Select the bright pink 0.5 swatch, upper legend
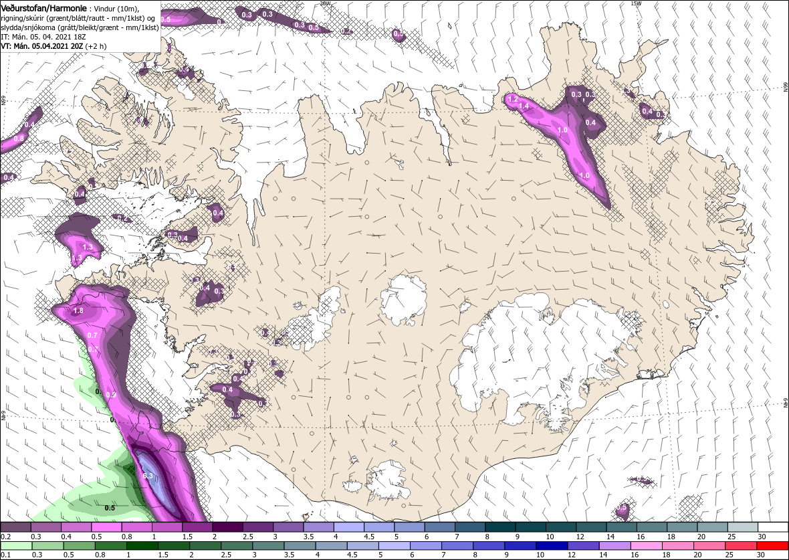The image size is (789, 560). click(107, 527)
